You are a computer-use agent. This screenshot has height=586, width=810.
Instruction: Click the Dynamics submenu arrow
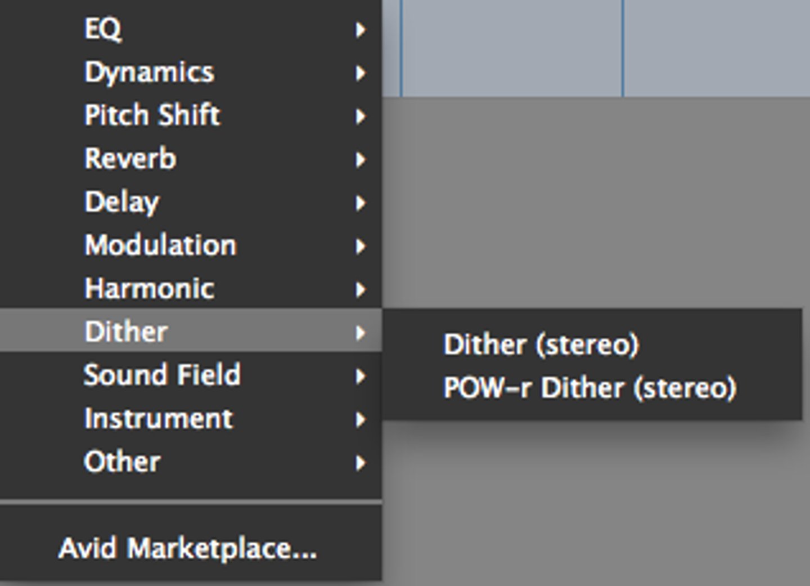pyautogui.click(x=361, y=73)
